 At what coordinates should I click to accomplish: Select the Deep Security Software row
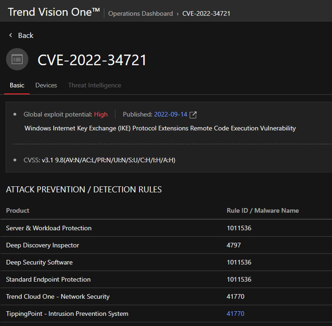[39, 262]
